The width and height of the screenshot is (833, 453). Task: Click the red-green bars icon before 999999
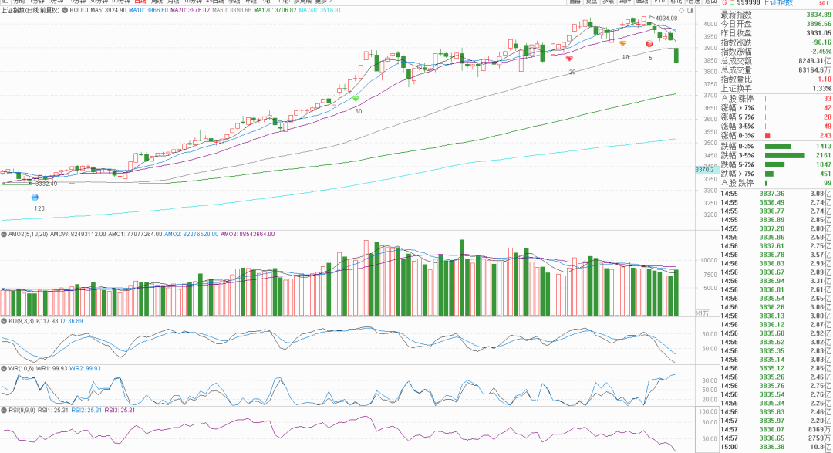[732, 2]
